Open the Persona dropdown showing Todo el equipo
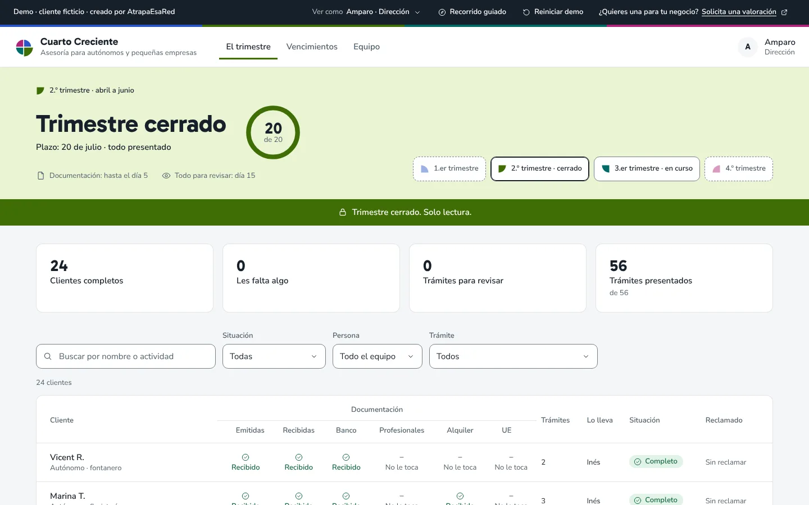 378,356
